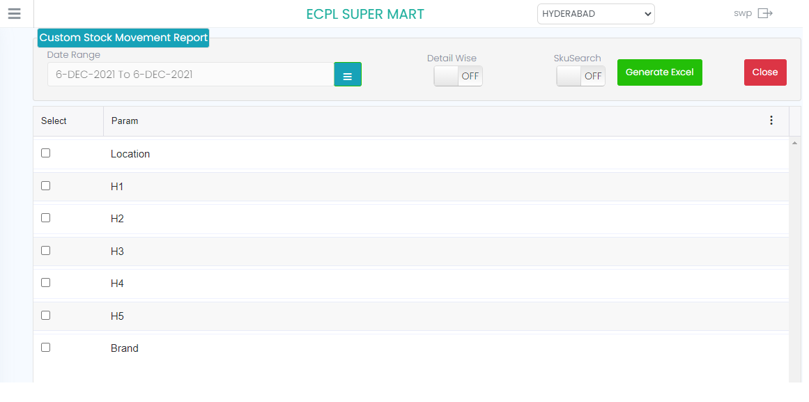Open the date range picker button
The image size is (809, 402).
pos(348,75)
